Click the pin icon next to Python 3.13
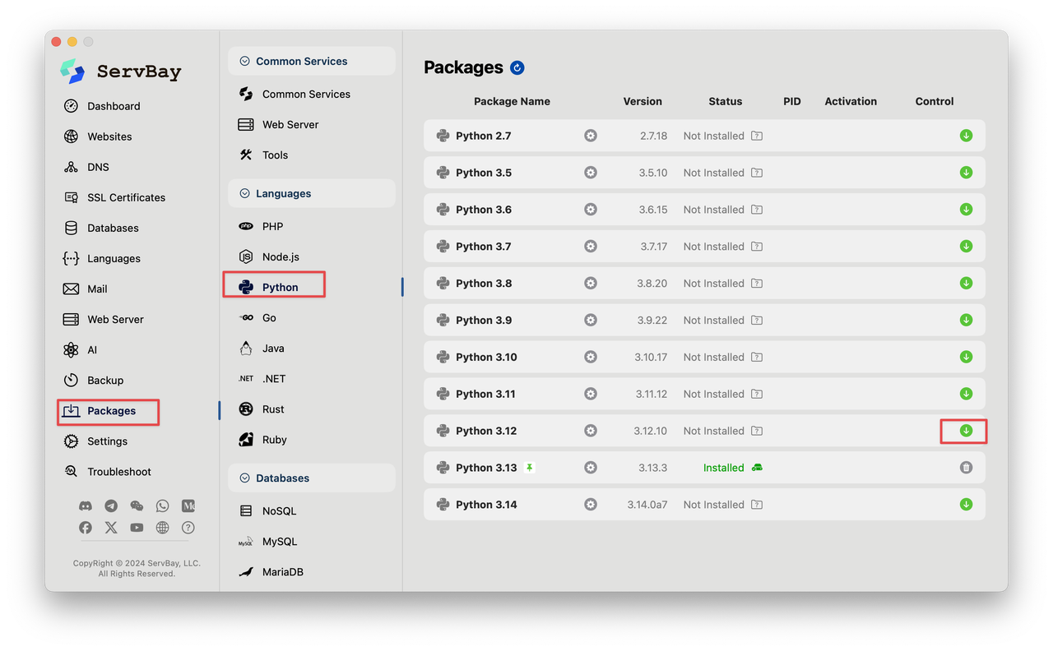Image resolution: width=1053 pixels, height=651 pixels. coord(530,468)
